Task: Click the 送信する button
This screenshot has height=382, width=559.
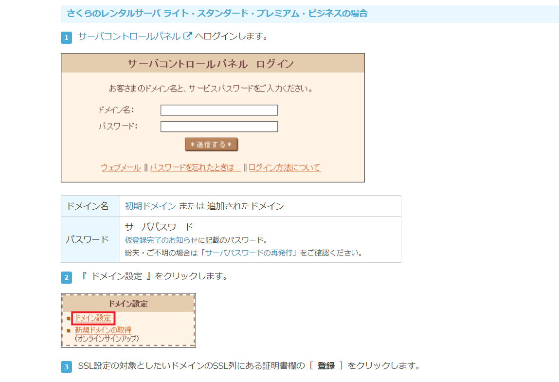Action: coord(211,145)
